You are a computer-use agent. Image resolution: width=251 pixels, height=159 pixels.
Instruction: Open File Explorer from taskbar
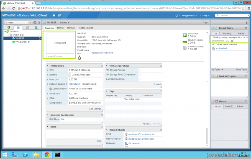(36, 155)
